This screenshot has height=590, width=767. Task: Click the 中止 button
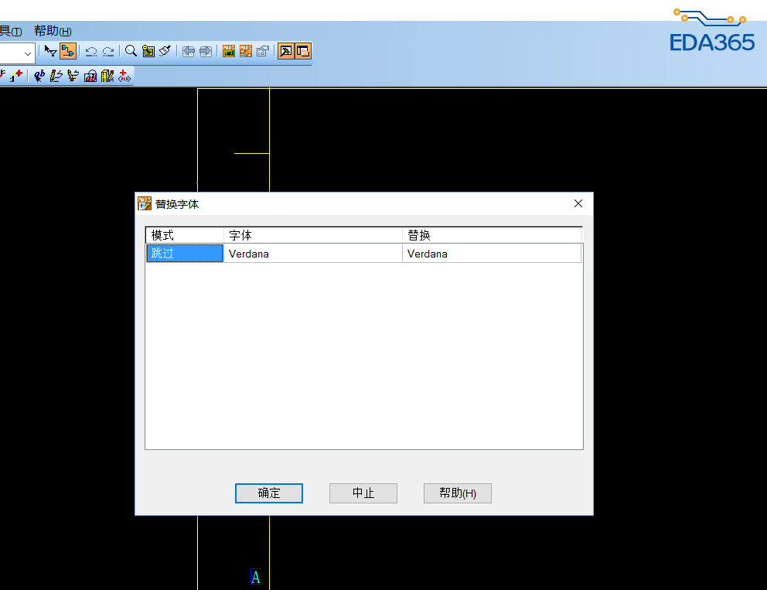point(363,493)
